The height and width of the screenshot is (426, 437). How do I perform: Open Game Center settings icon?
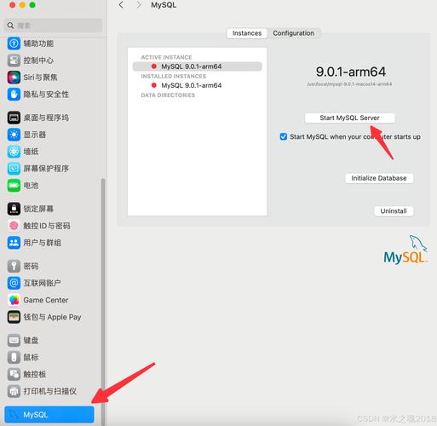(14, 300)
